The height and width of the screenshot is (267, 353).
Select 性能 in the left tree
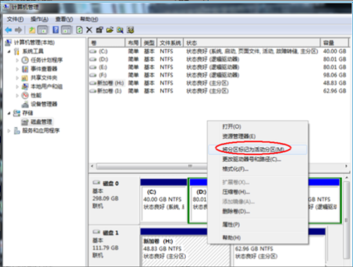point(36,95)
